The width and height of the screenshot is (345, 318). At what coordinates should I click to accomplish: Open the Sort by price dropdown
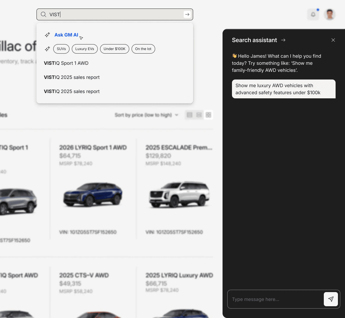[146, 115]
